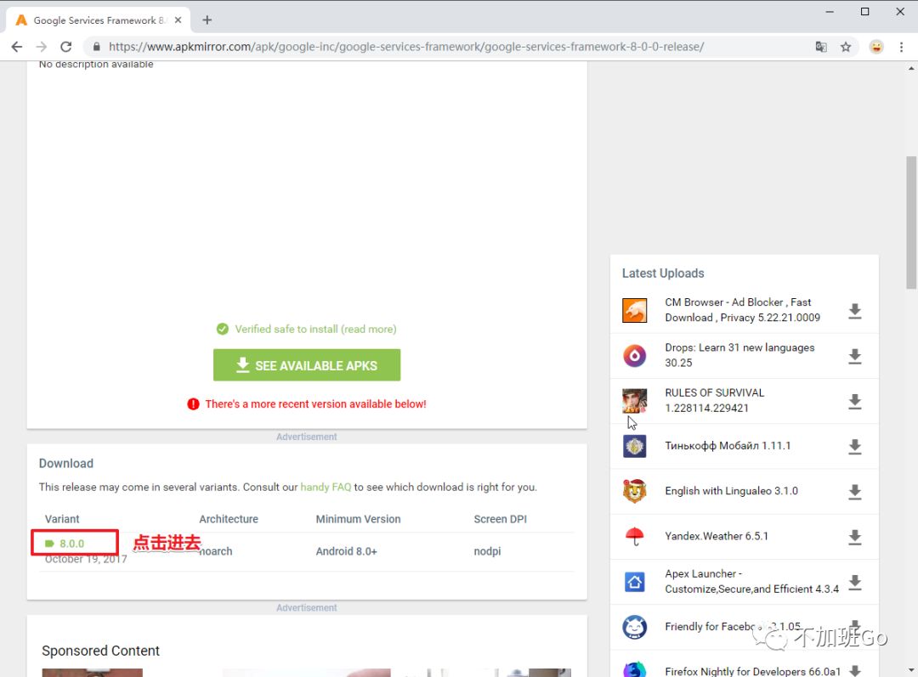The height and width of the screenshot is (677, 918).
Task: Download Apex Launcher 4.3.4
Action: [855, 582]
